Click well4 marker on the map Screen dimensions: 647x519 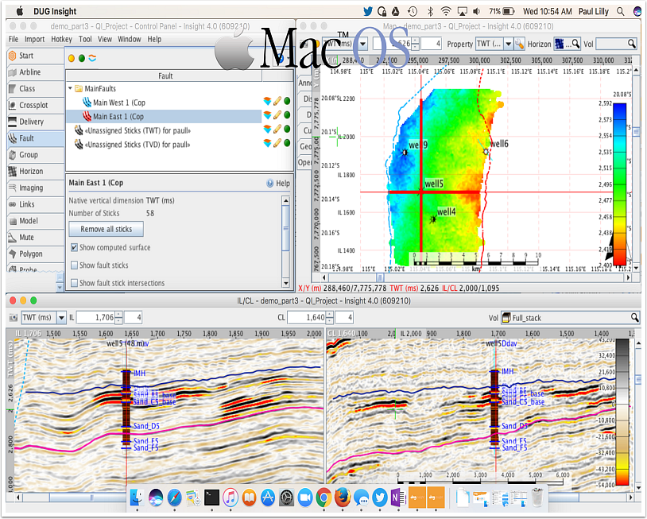coord(433,219)
